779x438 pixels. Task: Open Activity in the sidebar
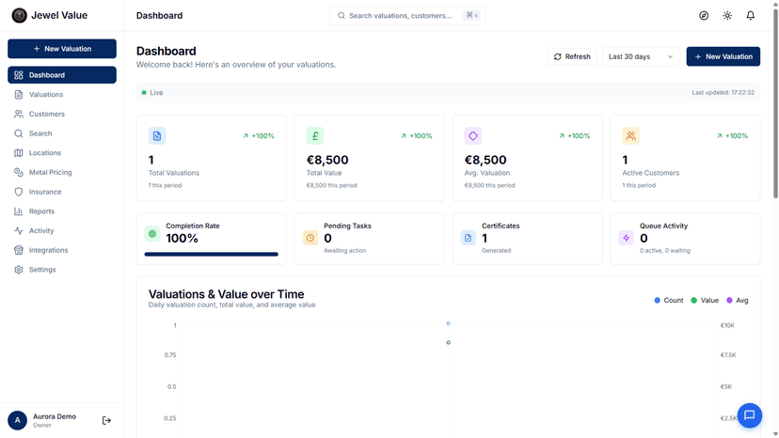tap(62, 230)
